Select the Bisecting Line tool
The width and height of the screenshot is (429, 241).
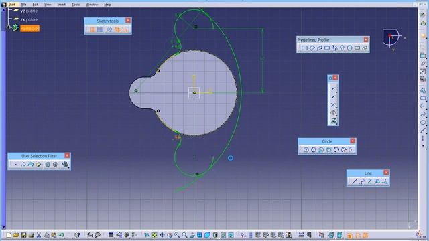coord(377,181)
